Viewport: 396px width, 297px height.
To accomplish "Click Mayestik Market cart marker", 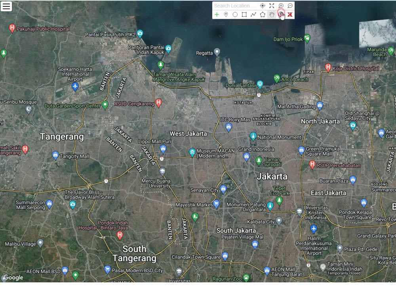I will point(216,204).
